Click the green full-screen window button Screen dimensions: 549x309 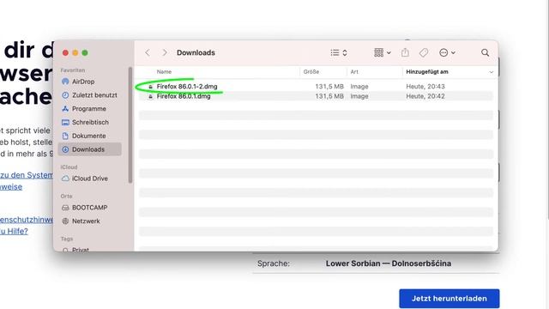pyautogui.click(x=85, y=53)
